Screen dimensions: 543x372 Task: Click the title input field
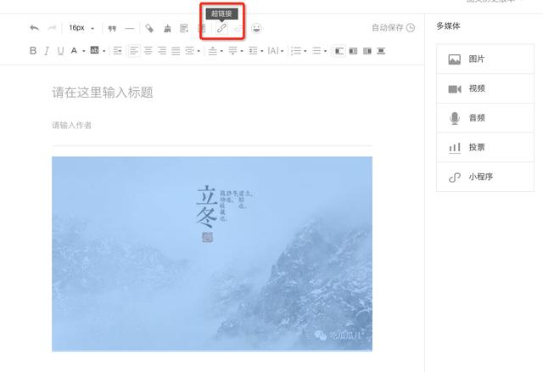point(211,93)
